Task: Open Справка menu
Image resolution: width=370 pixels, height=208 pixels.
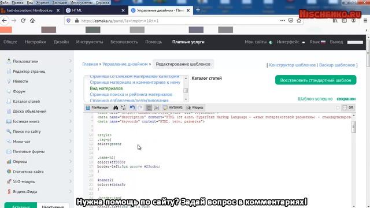Action: point(103,2)
